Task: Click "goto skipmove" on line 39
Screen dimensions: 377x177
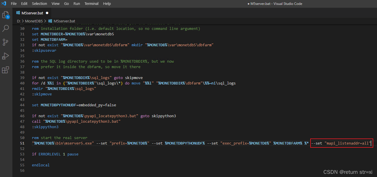Action: click(128, 78)
